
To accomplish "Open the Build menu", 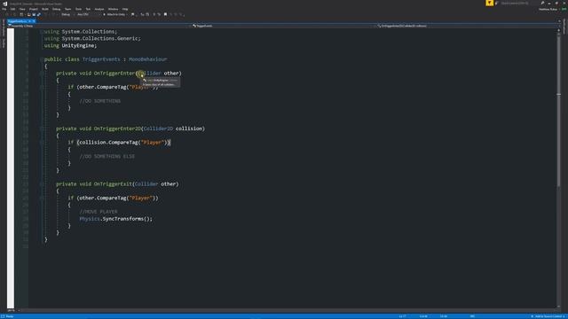I will coord(45,9).
